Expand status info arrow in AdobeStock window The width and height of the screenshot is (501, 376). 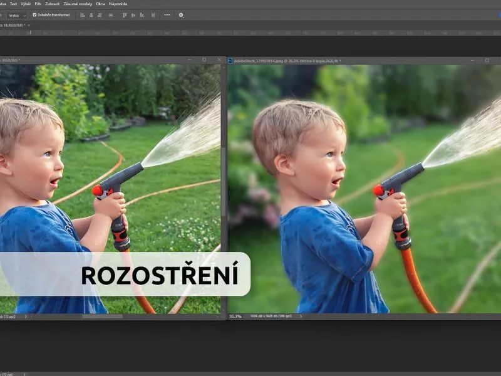coord(301,316)
